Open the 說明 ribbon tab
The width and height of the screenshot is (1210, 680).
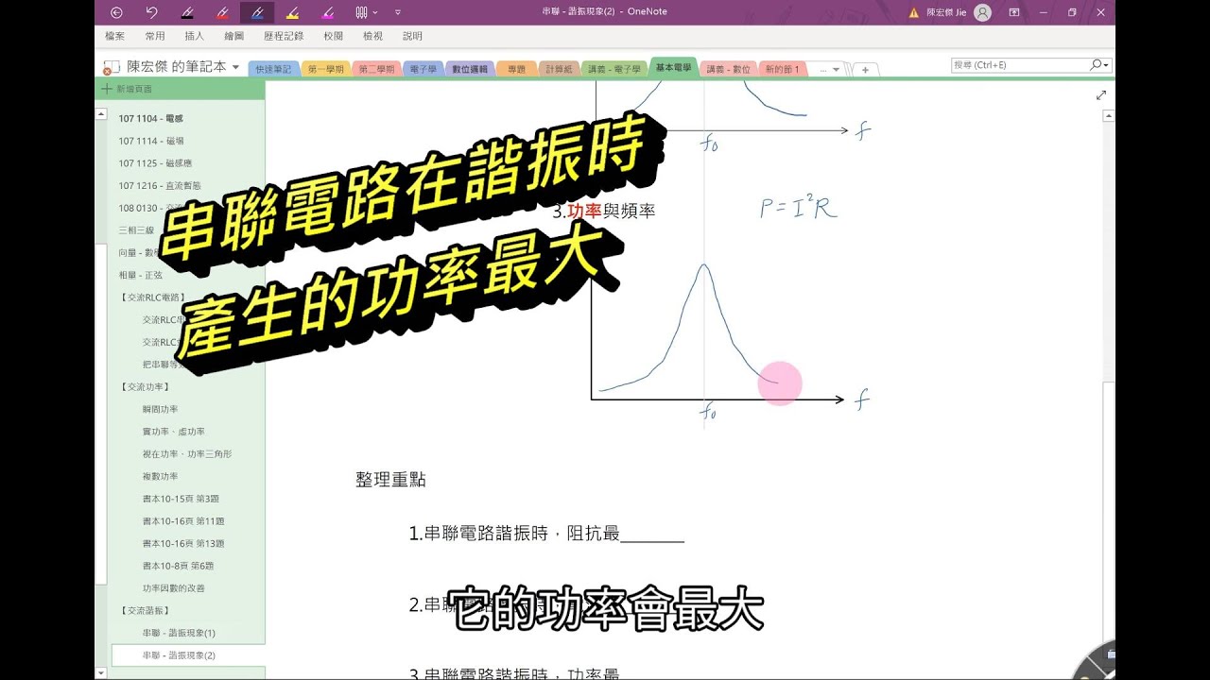(x=412, y=36)
